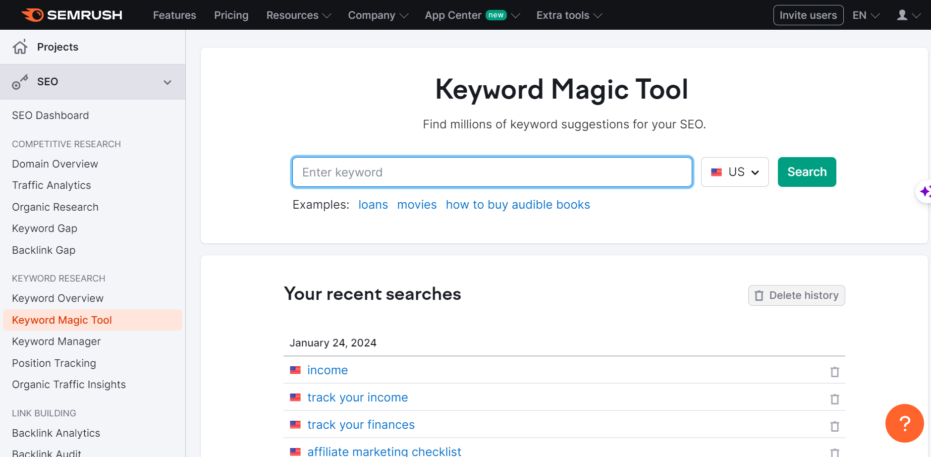Delete the 'income' search entry

834,372
